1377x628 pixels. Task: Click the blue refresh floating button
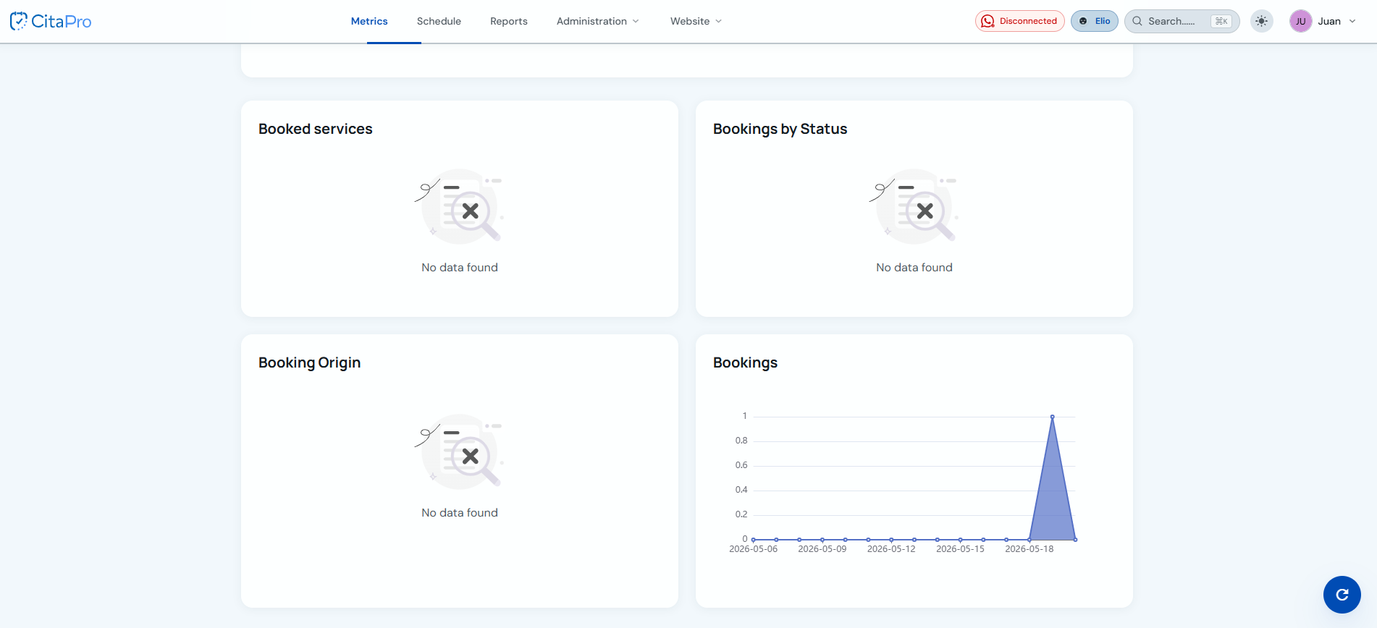tap(1342, 595)
